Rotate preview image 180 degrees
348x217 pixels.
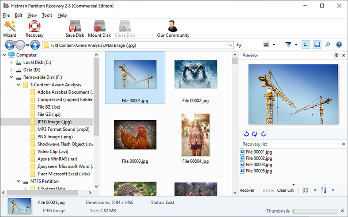[x=254, y=134]
